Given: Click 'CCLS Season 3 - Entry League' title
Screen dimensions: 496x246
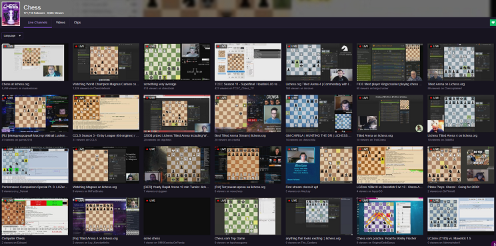Looking at the screenshot, I should click(x=105, y=135).
